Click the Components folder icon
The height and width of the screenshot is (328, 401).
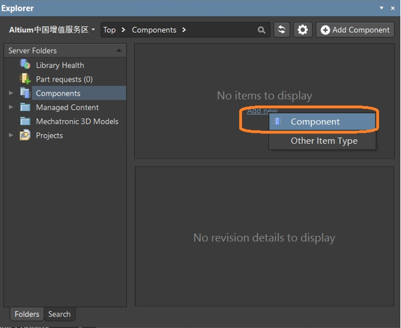25,92
